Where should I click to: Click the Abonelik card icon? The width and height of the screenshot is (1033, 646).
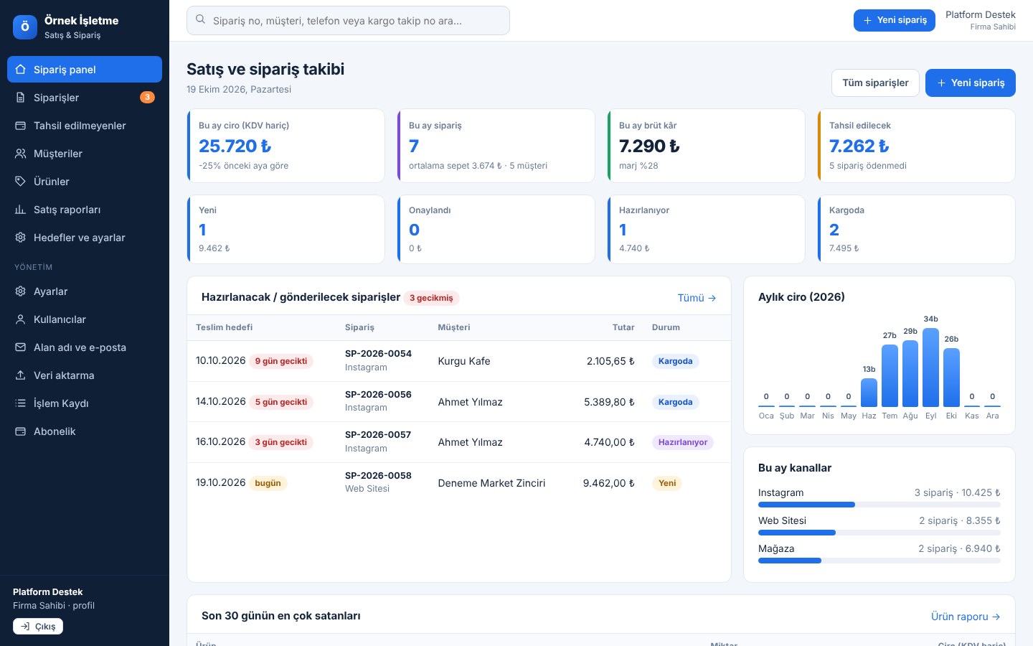pos(21,431)
